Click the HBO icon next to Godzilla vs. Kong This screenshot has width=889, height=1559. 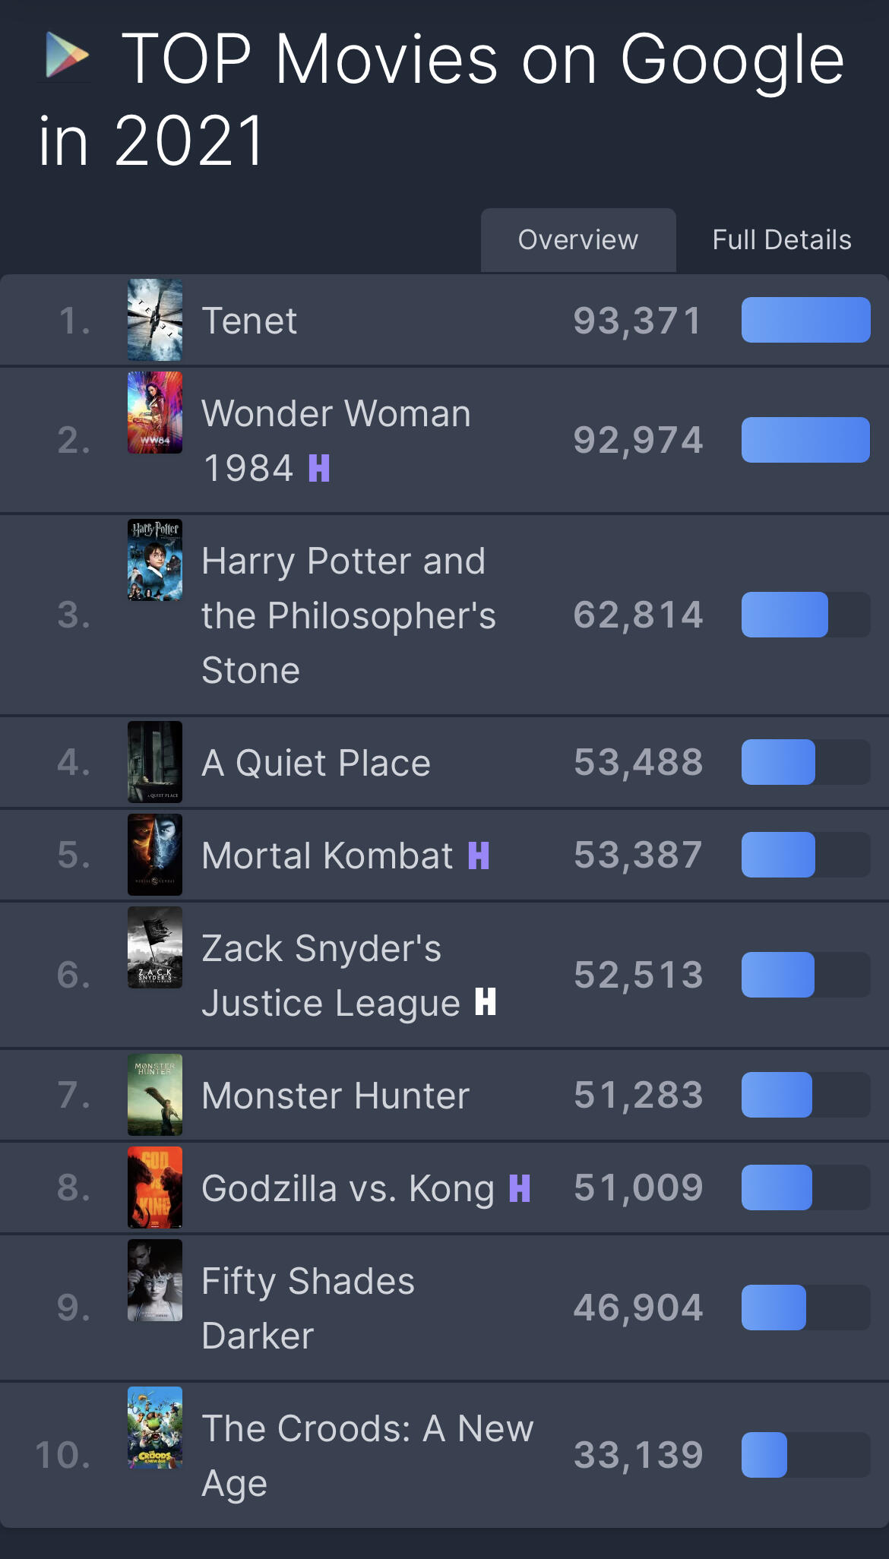coord(520,1188)
